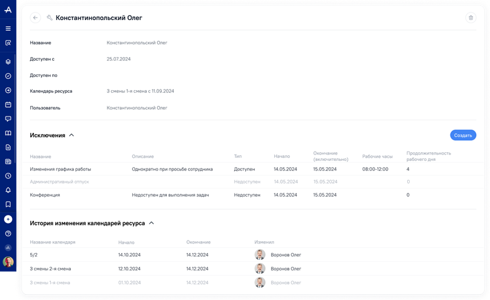Collapse the Исключения section chevron

point(72,135)
